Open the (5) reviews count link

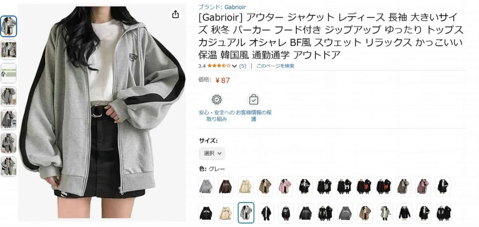(243, 66)
